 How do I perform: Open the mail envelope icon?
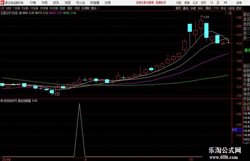(x=225, y=3)
